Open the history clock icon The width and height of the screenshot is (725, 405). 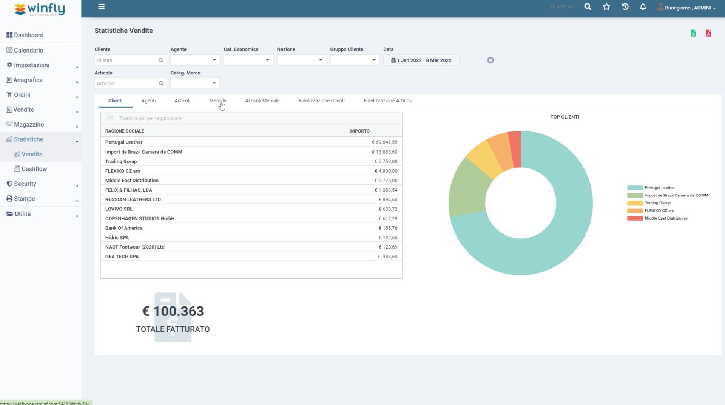coord(625,7)
